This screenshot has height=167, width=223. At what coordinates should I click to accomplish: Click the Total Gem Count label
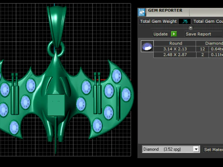(208, 21)
